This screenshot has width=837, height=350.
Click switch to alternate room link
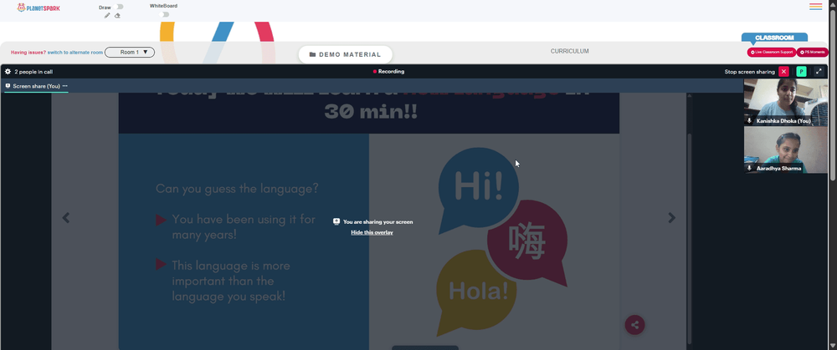pyautogui.click(x=75, y=53)
